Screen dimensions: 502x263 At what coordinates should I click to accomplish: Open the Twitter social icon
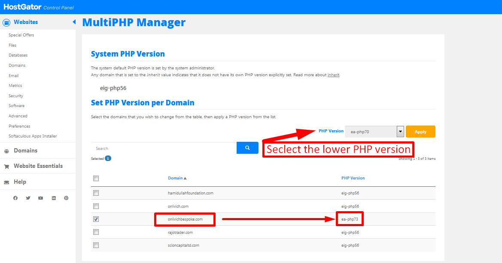click(x=28, y=198)
